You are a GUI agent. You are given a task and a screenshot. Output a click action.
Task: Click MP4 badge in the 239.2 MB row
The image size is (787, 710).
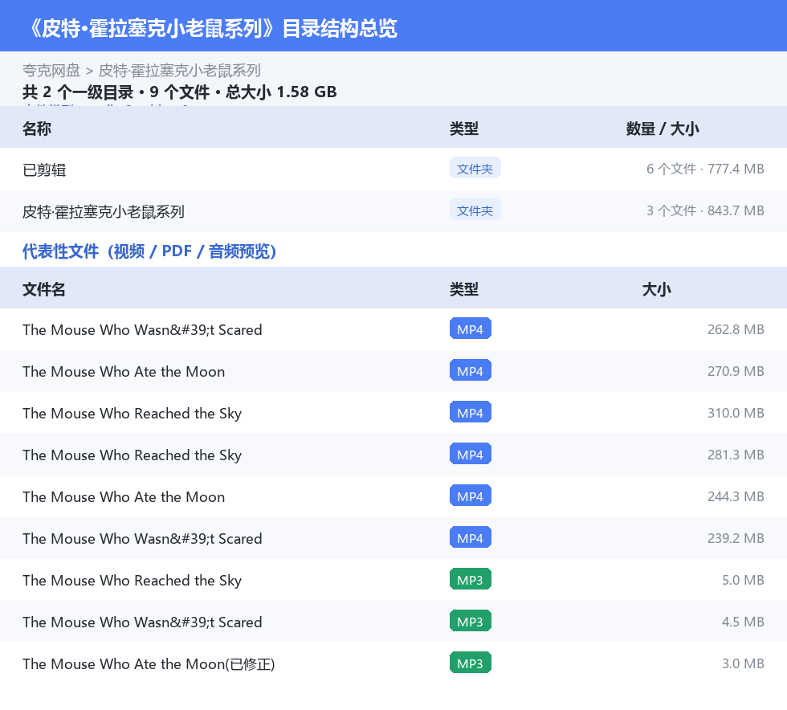point(471,537)
